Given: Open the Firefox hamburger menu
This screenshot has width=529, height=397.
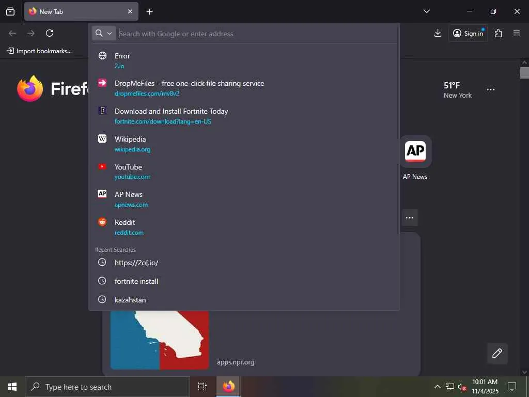Looking at the screenshot, I should (517, 33).
